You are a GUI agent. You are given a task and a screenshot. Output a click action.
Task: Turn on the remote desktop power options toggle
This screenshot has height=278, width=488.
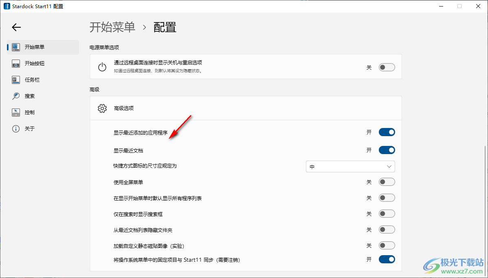tap(386, 66)
